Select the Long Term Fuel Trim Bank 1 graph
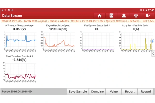 (x=136, y=42)
